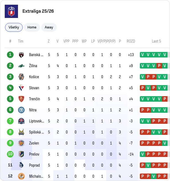Open the Prešov team name link
170x181 pixels.
pos(34,154)
